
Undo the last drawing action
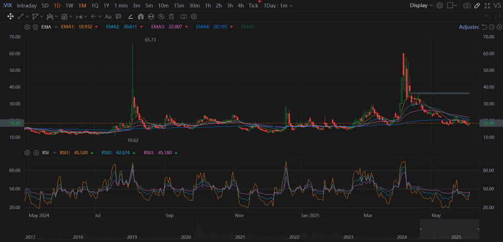[488, 16]
